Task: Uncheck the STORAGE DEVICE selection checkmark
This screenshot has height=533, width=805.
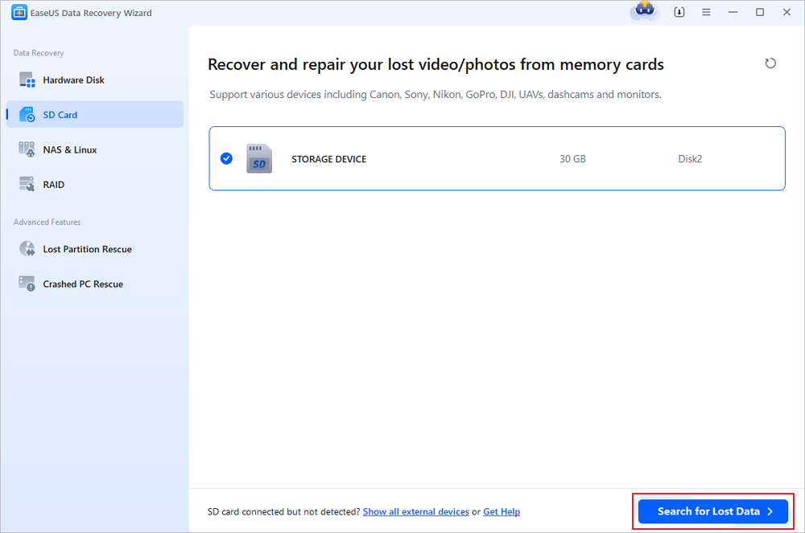Action: coord(226,159)
